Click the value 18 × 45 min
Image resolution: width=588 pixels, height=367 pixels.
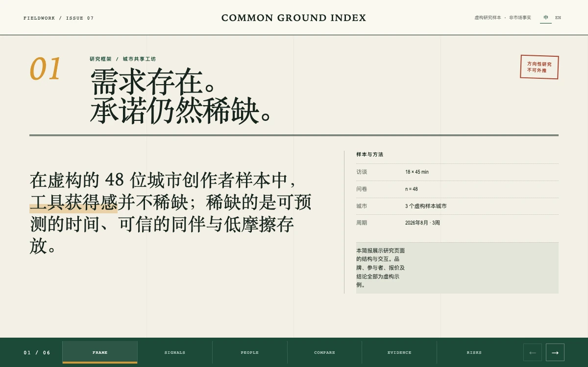pos(417,172)
